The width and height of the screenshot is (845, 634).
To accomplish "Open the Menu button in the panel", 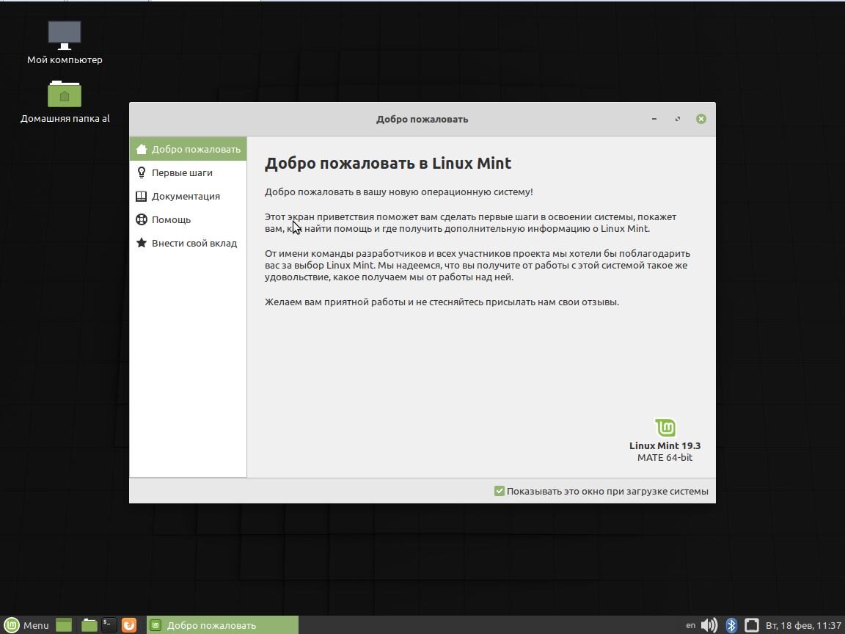I will (26, 625).
